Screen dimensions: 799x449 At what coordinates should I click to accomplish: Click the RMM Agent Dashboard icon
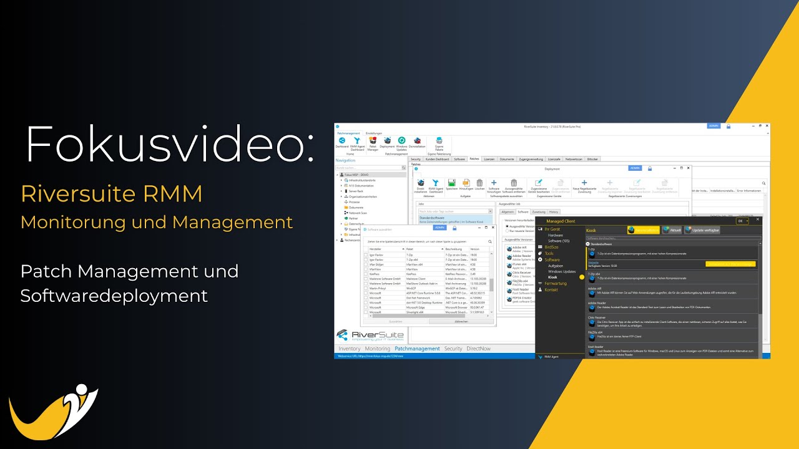[x=357, y=141]
